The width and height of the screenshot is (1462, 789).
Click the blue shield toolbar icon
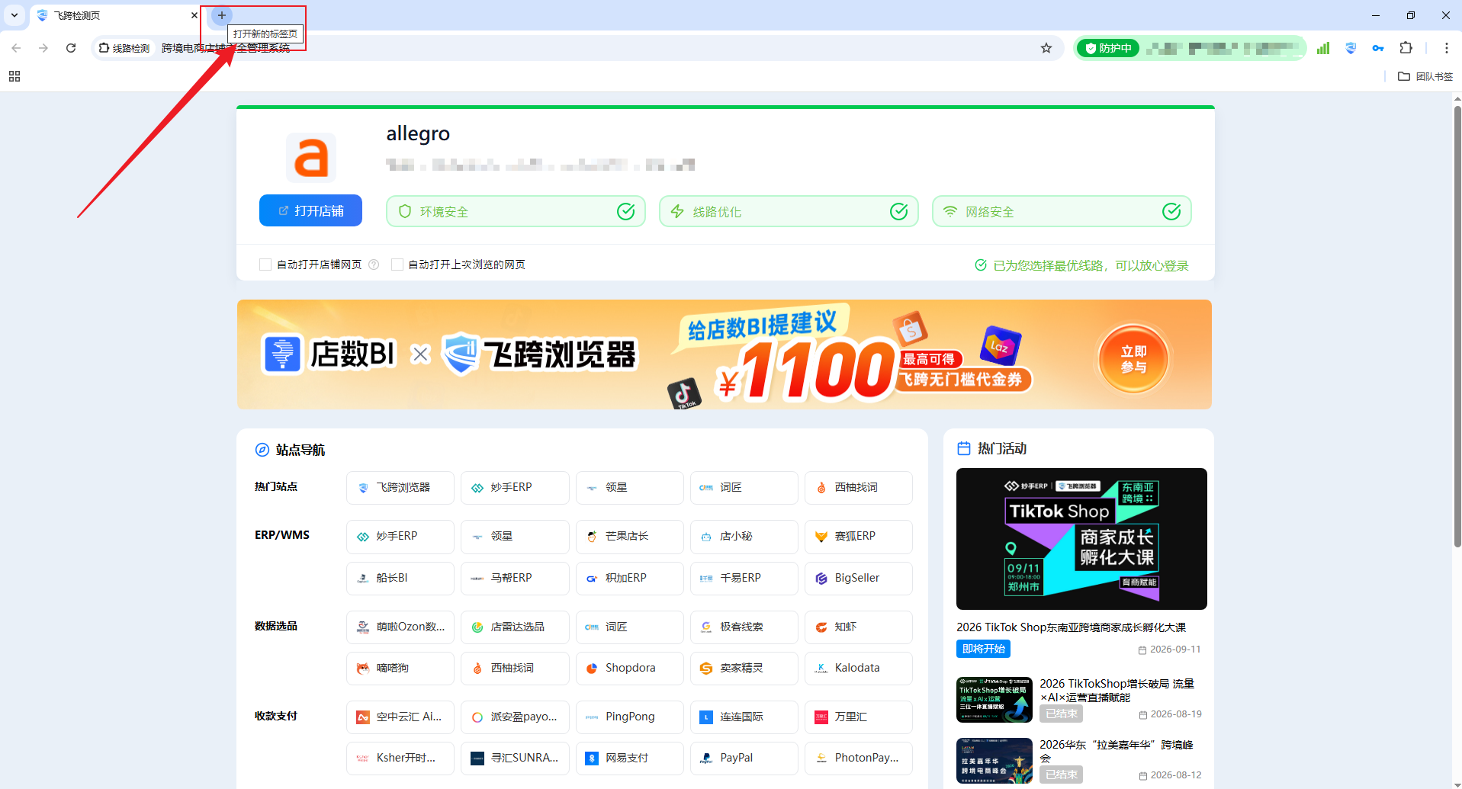point(1351,48)
